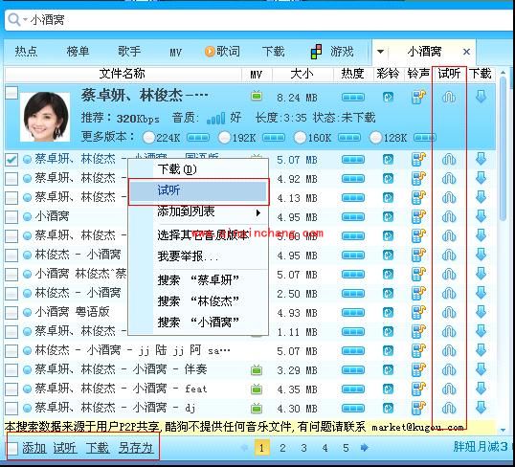Open the MV tab
Screen dimensions: 515x467
coord(176,53)
